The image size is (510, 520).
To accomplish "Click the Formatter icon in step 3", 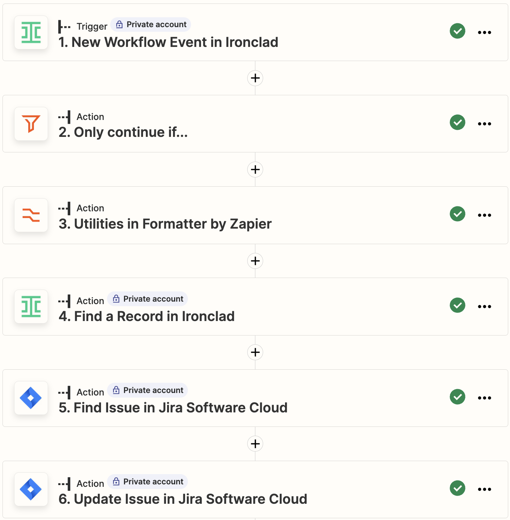I will (x=31, y=215).
